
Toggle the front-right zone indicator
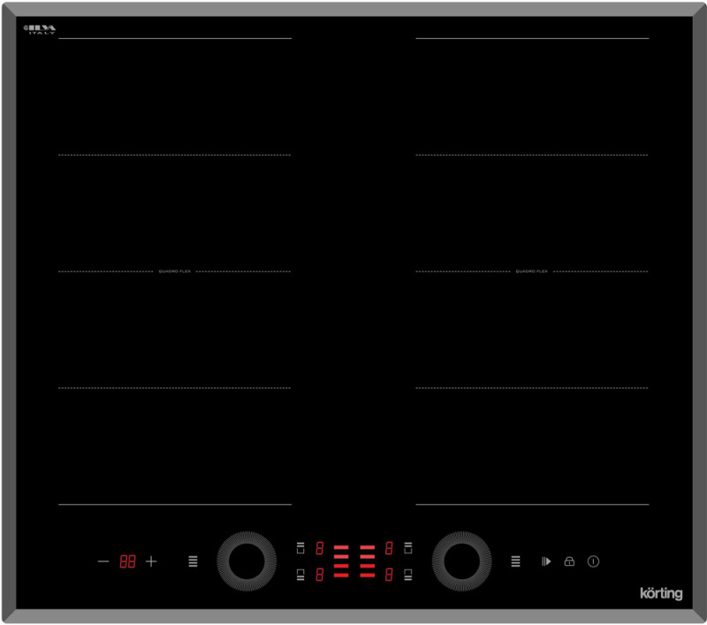[x=407, y=574]
